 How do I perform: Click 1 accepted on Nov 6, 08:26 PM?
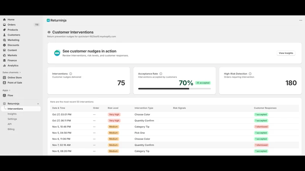(261, 151)
